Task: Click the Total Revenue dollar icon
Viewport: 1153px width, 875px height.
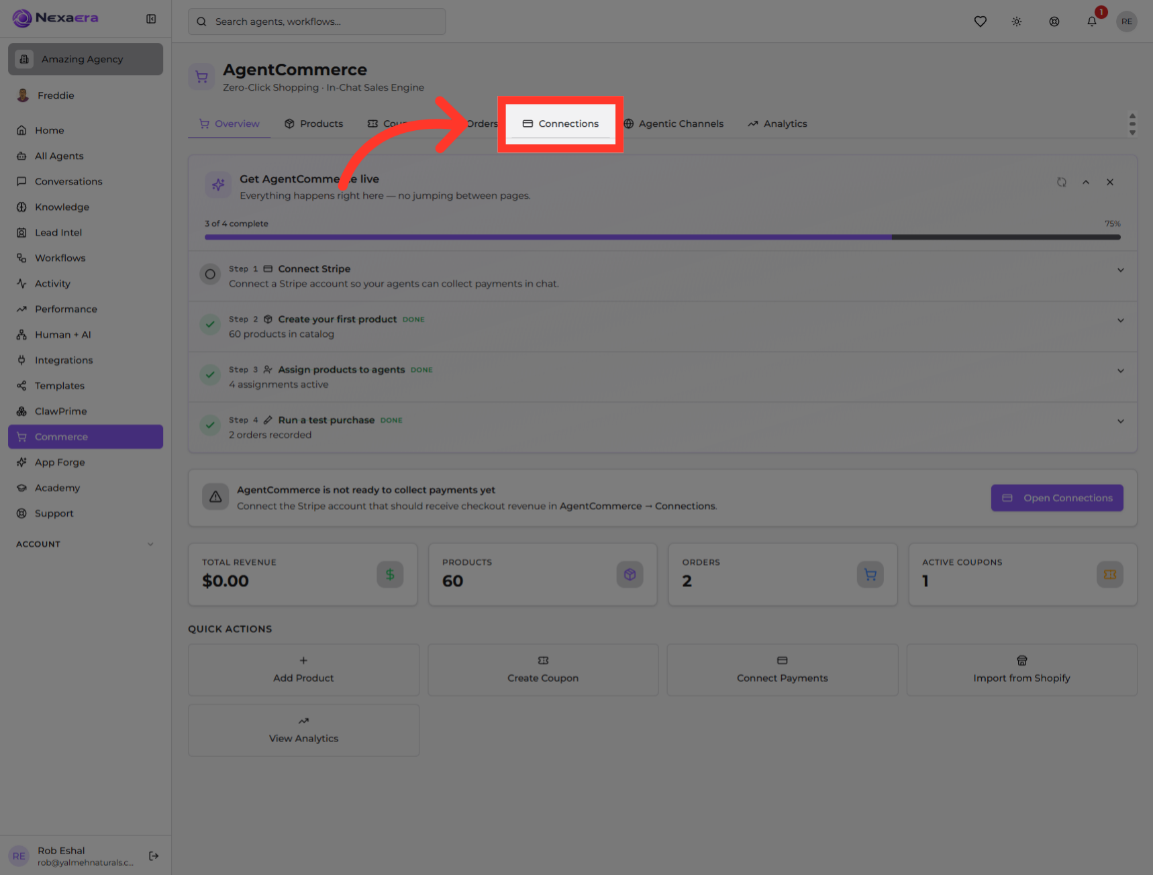Action: pyautogui.click(x=390, y=574)
